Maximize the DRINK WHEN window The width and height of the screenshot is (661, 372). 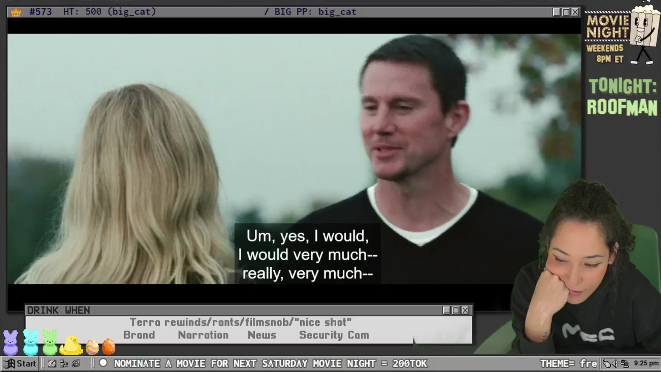[456, 310]
